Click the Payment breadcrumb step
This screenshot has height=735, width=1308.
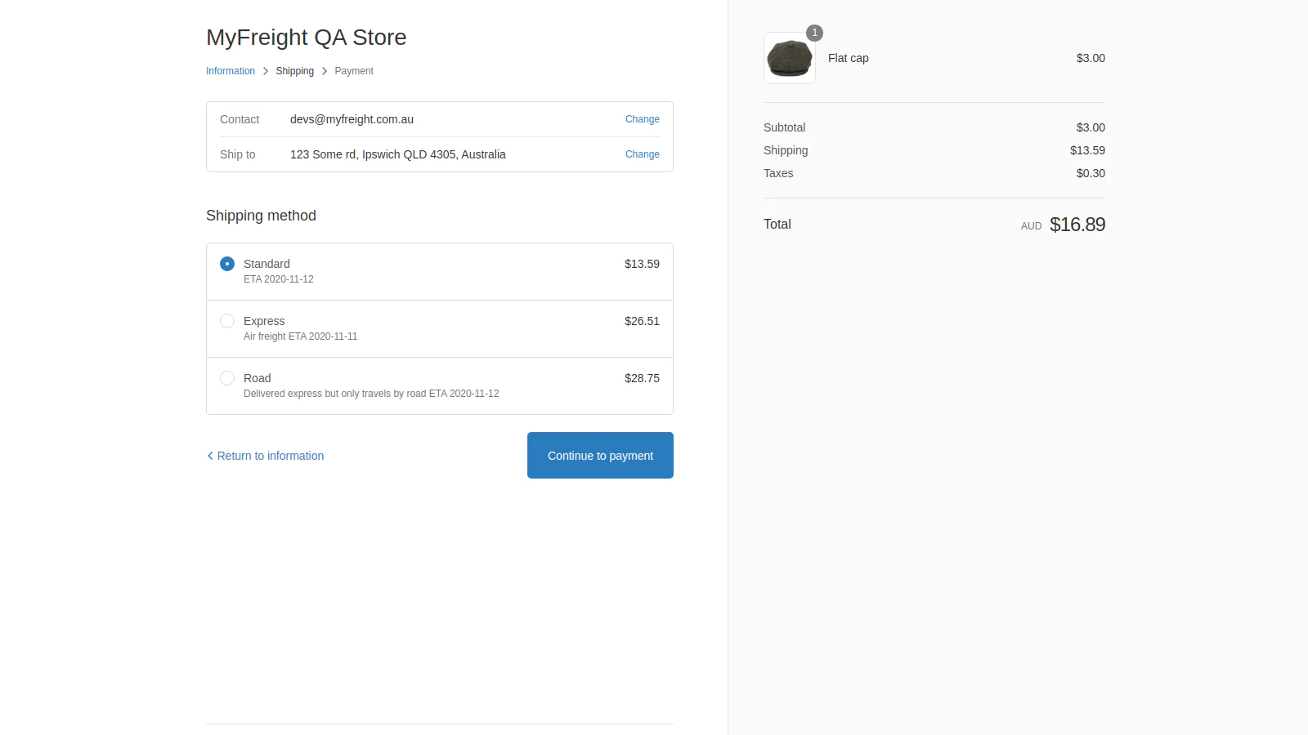(354, 71)
